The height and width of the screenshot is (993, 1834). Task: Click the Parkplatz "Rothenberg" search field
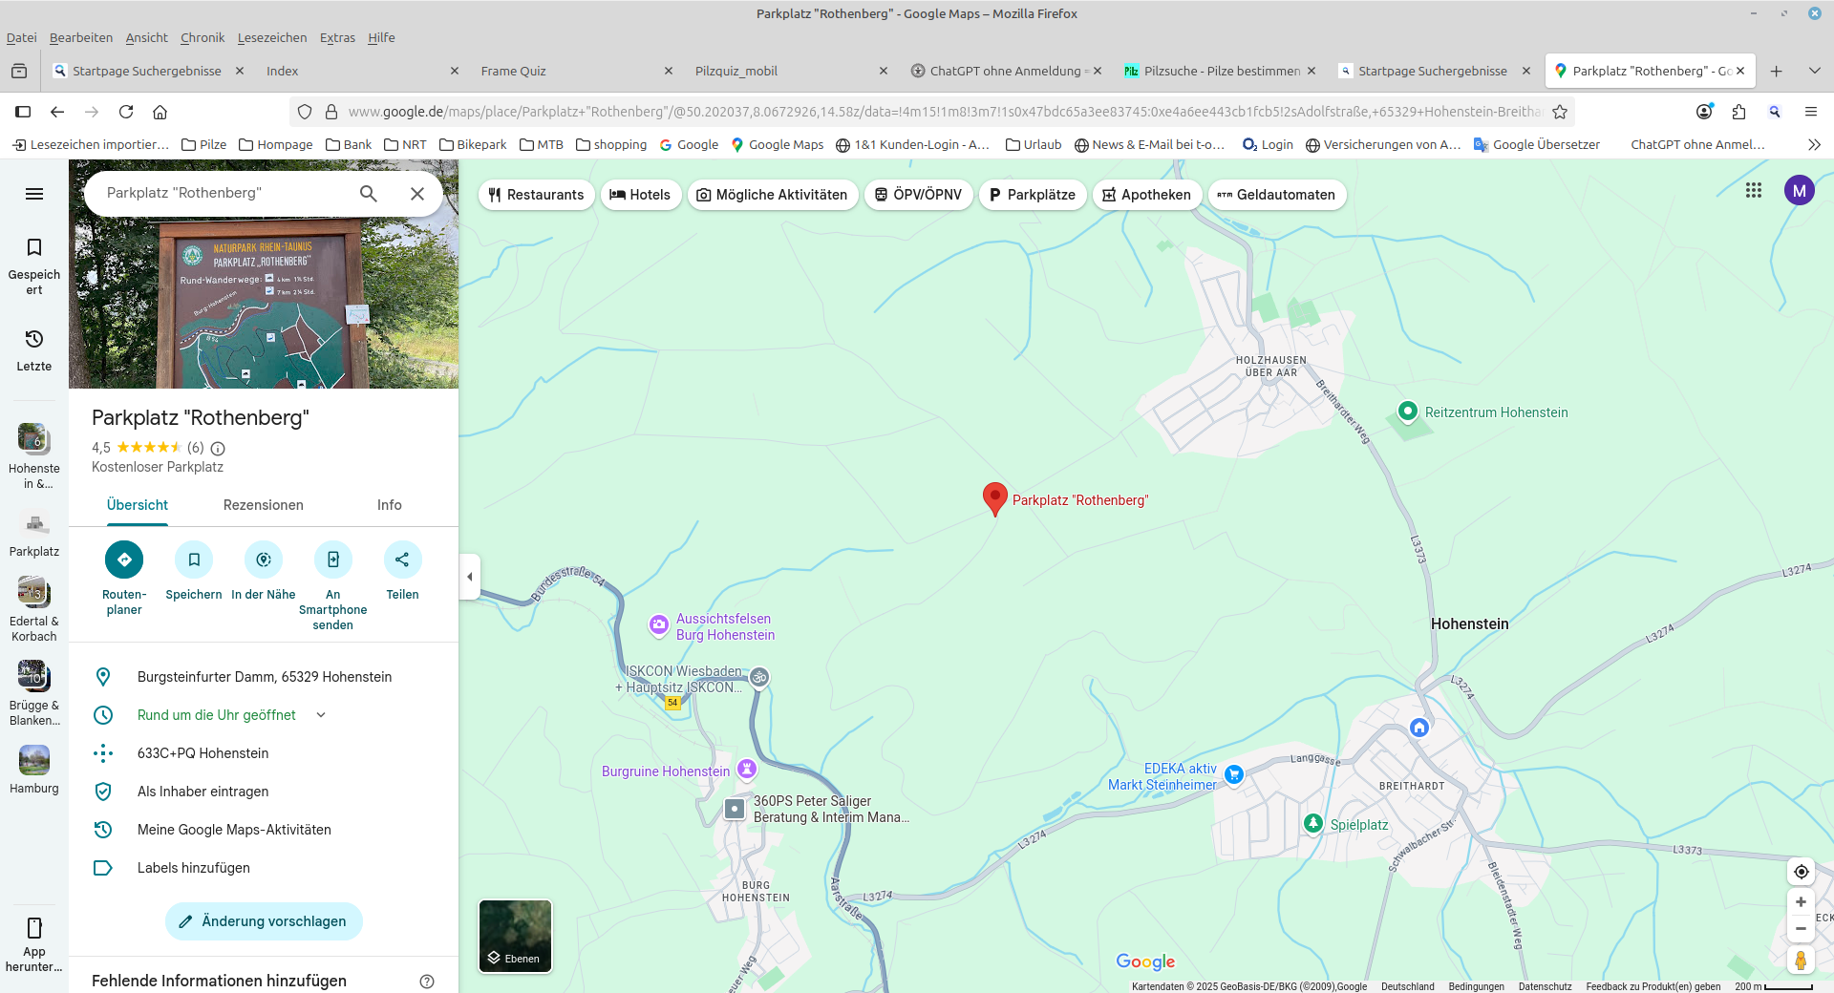point(224,193)
